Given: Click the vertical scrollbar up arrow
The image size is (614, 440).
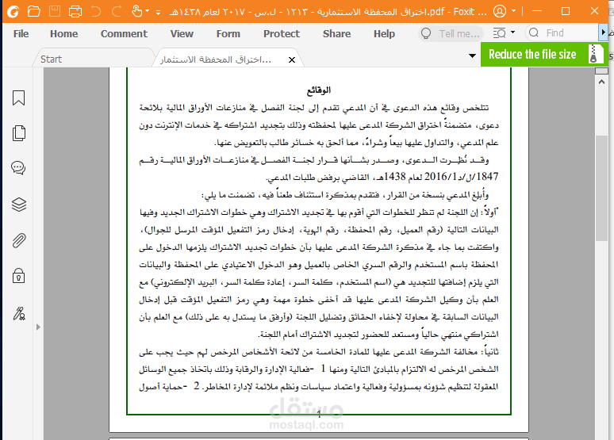Looking at the screenshot, I should [x=601, y=82].
